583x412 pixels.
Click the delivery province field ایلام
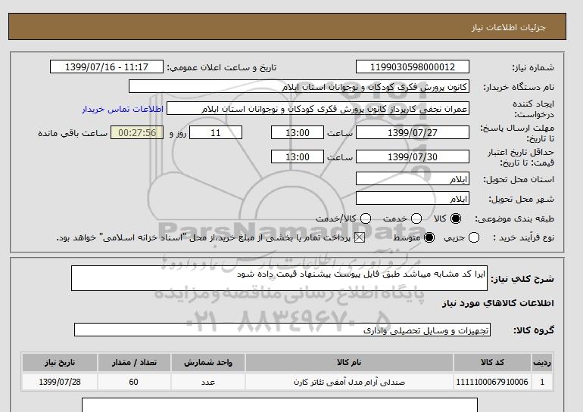coord(413,178)
